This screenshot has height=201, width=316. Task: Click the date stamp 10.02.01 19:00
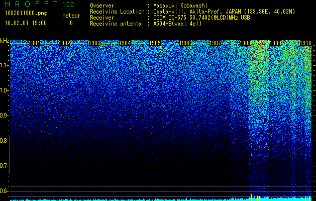26,23
